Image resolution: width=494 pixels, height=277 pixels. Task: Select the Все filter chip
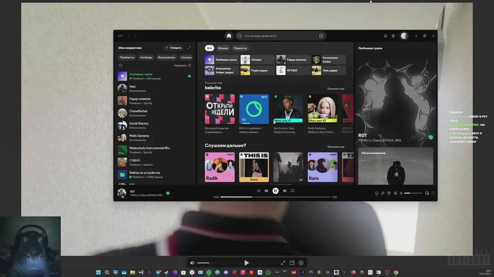pos(209,48)
